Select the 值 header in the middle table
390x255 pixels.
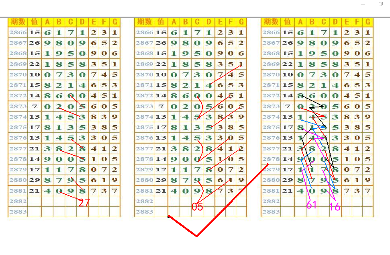pos(161,22)
